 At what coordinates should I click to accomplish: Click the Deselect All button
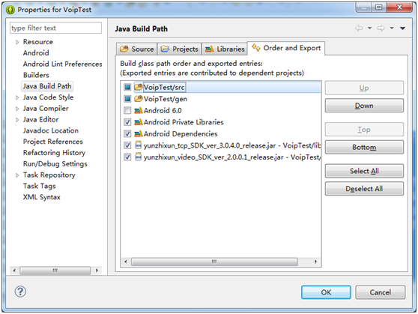(x=364, y=189)
